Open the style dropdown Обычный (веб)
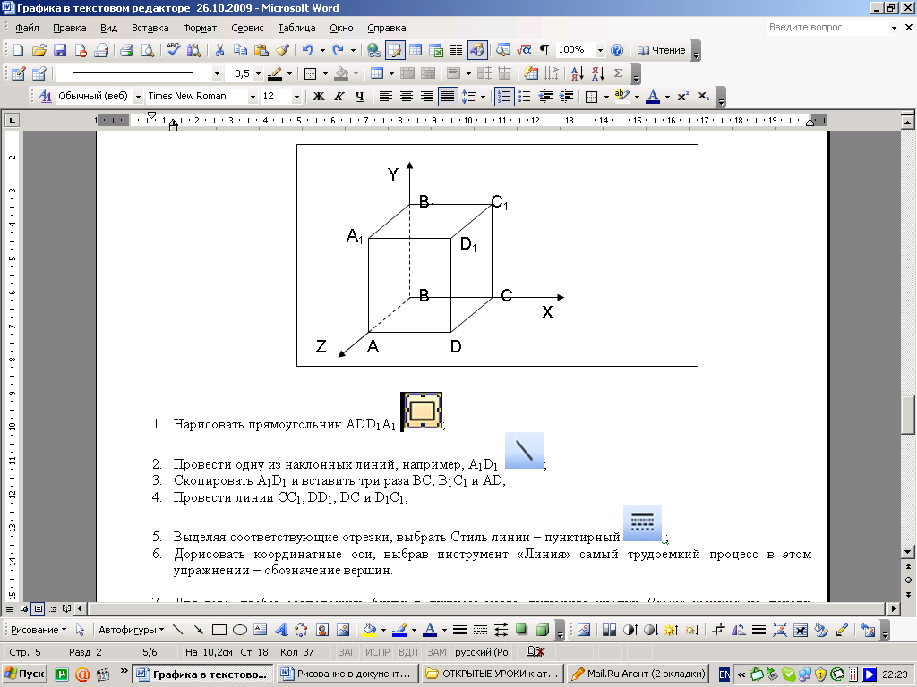Viewport: 917px width, 687px height. 138,97
